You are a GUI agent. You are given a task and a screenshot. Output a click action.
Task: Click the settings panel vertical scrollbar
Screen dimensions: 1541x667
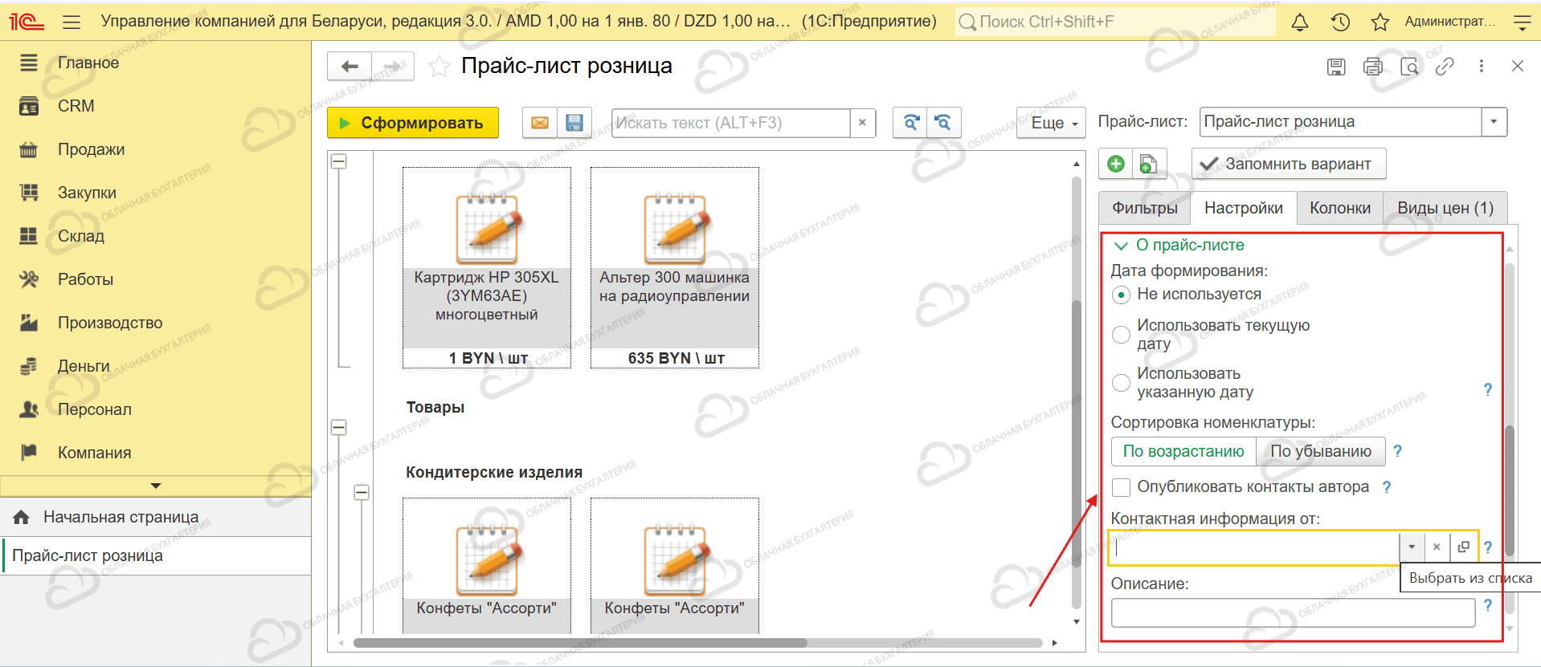1510,490
